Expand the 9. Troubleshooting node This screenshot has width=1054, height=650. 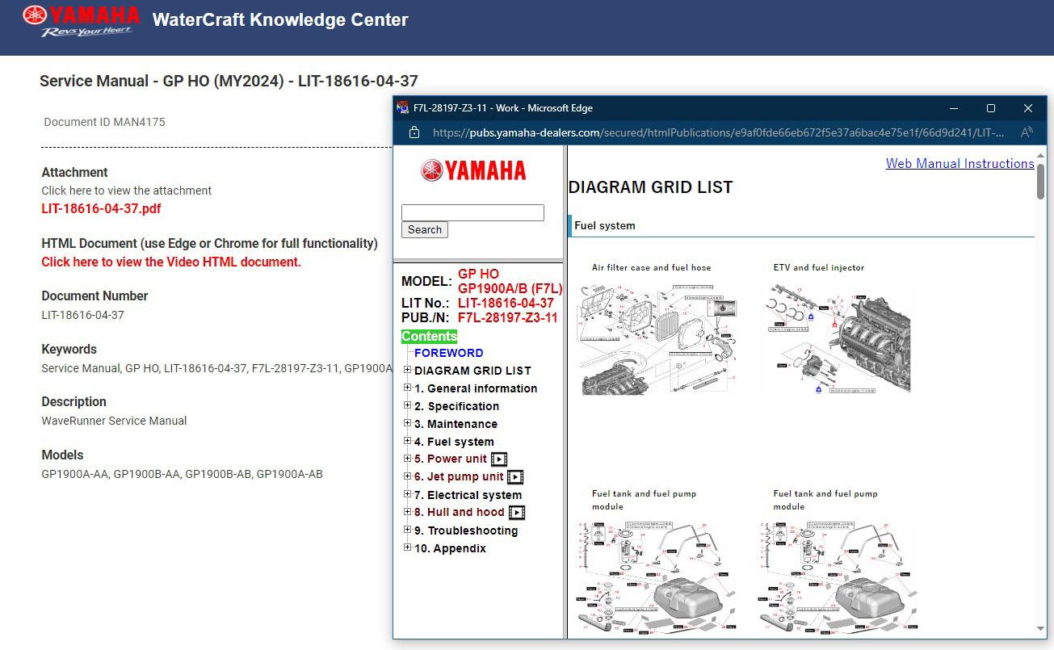click(x=408, y=530)
